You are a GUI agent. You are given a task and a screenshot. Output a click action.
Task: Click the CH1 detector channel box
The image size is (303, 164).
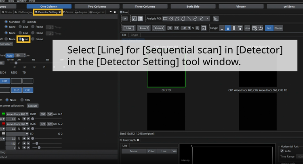click(x=5, y=81)
